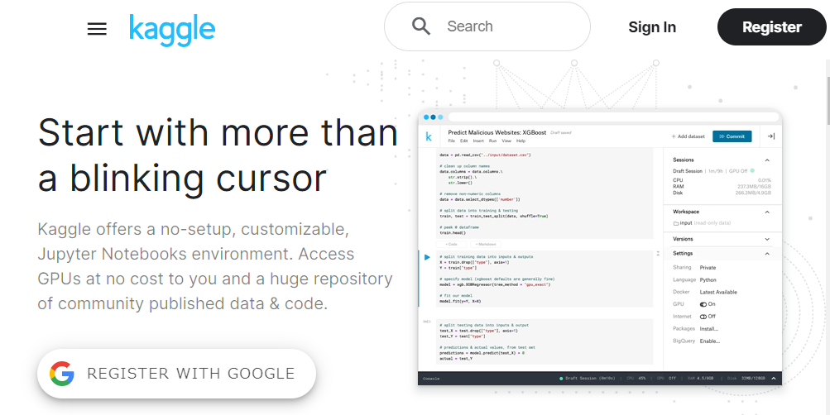Click the Google logo icon
Screen dimensions: 830x415
pyautogui.click(x=62, y=374)
